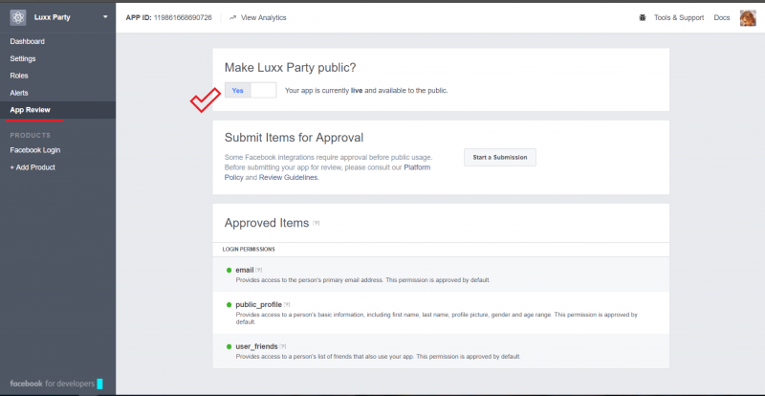This screenshot has height=396, width=765.
Task: Click facebook for developers logo
Action: click(53, 384)
